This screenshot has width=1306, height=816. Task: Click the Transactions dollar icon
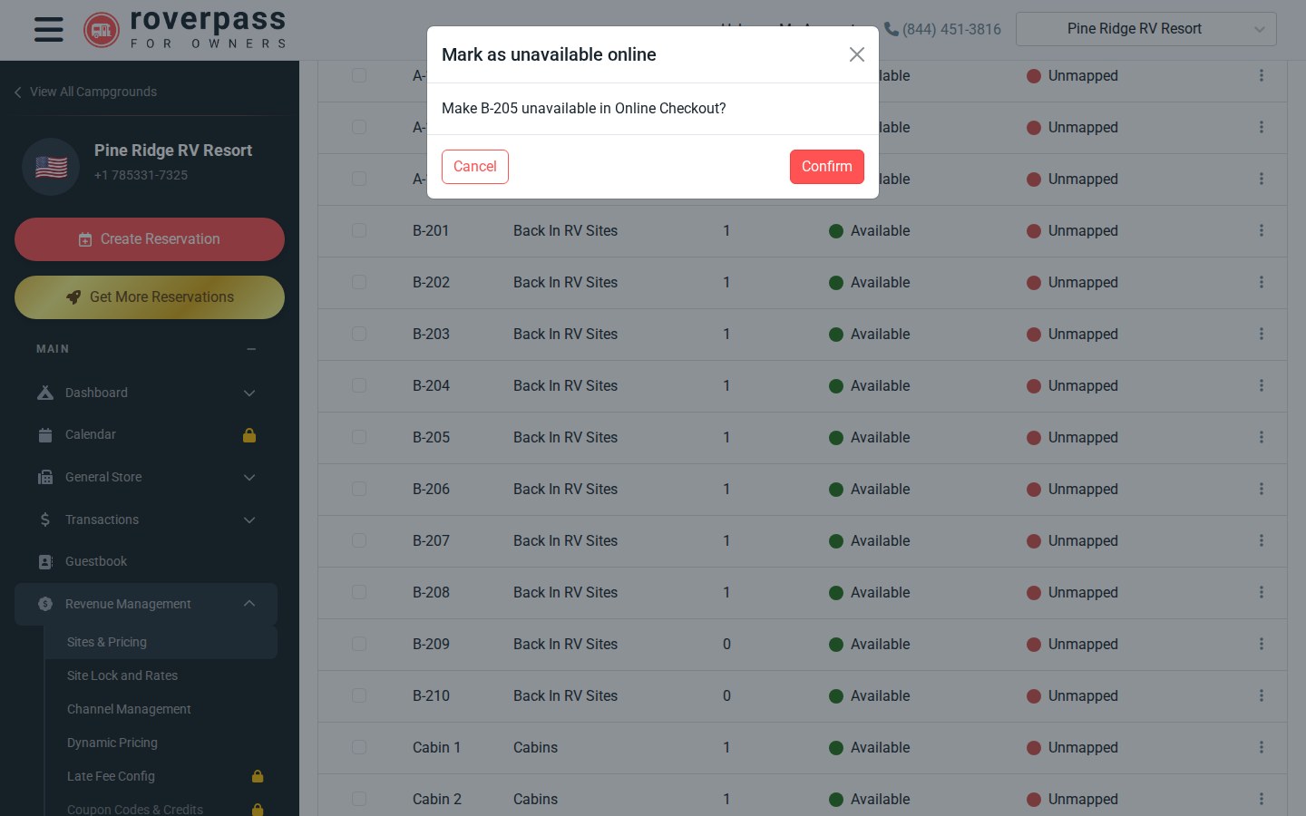45,520
